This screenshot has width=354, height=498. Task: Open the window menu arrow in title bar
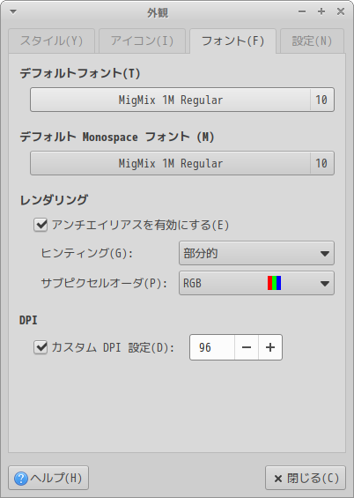pyautogui.click(x=13, y=12)
